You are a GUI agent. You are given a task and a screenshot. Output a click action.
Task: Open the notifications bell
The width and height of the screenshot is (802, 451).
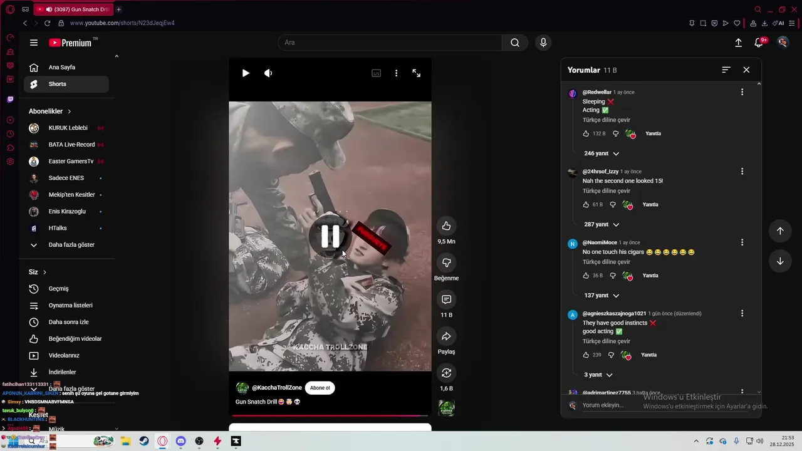click(759, 43)
